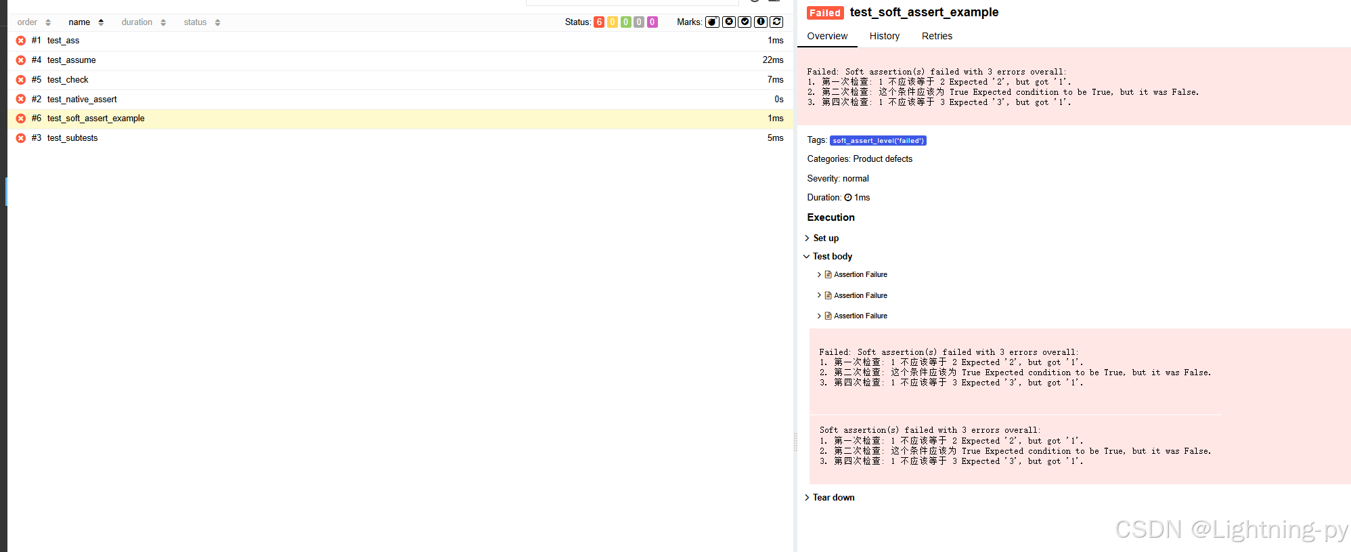Switch to the Overview tab
Viewport: 1351px width, 552px height.
pyautogui.click(x=827, y=36)
